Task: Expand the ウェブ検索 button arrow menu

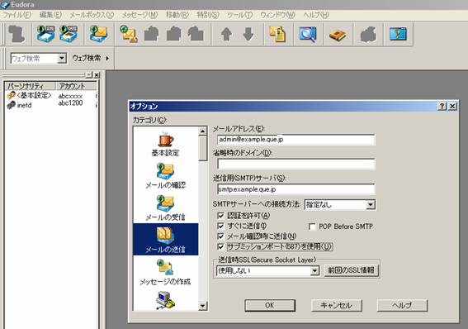Action: point(107,58)
